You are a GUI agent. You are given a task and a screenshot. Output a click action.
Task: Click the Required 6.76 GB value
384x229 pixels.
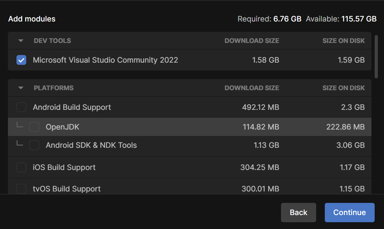(287, 19)
